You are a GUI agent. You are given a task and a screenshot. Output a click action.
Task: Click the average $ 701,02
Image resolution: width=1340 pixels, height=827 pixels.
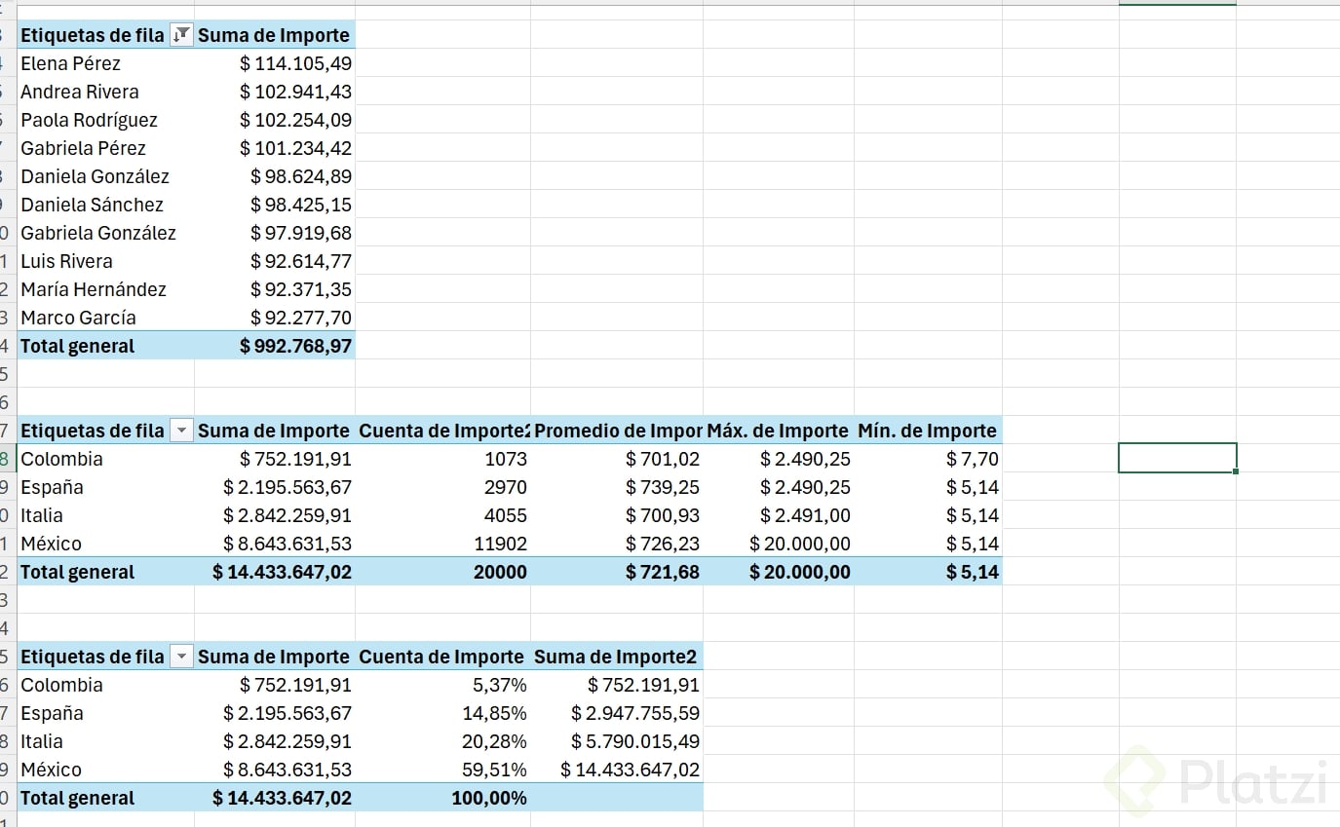(x=663, y=459)
